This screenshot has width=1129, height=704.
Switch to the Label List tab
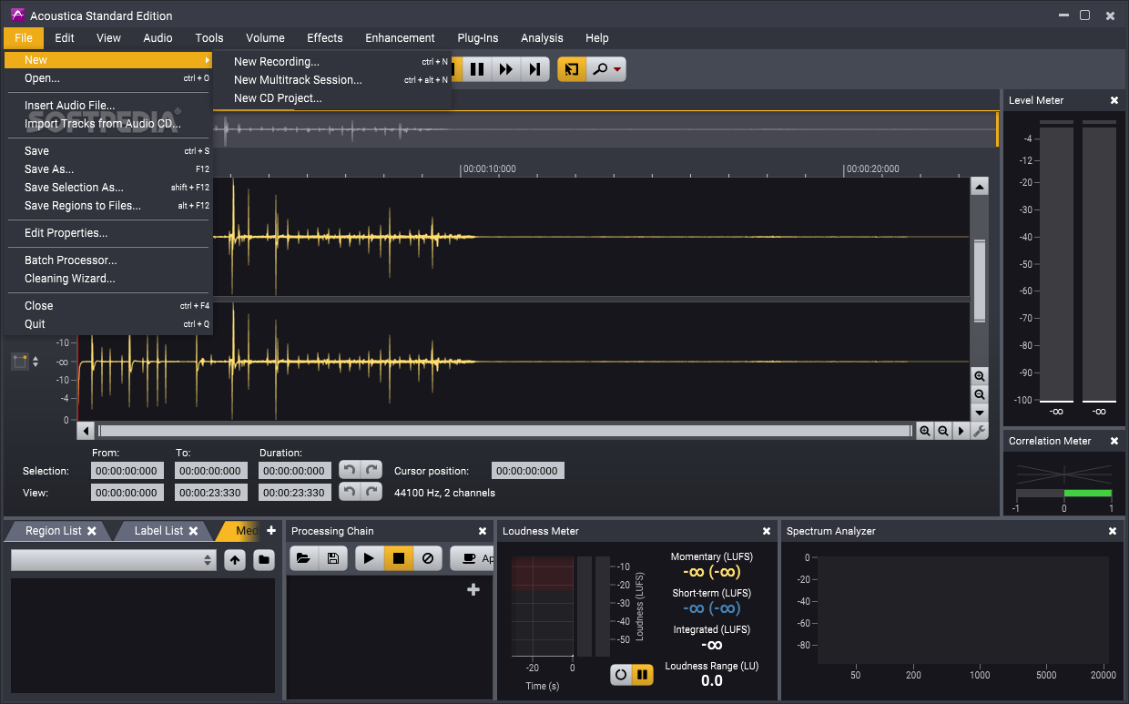click(158, 531)
